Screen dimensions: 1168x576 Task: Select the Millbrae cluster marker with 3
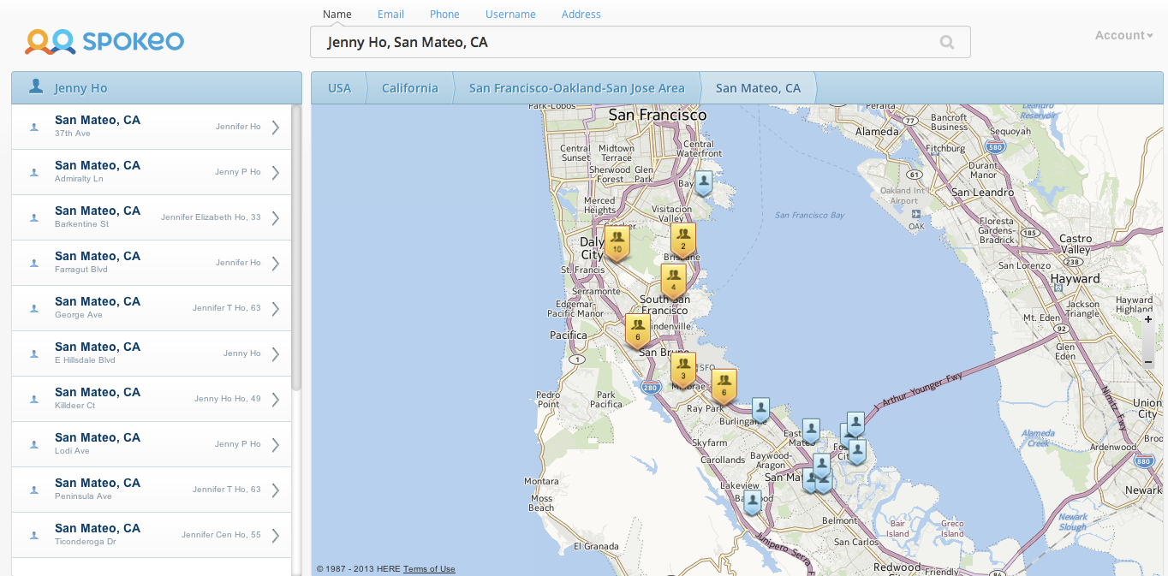[x=682, y=368]
